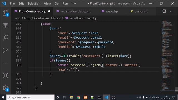This screenshot has width=178, height=100.
Task: Open the Selection menu
Action: 34,4
